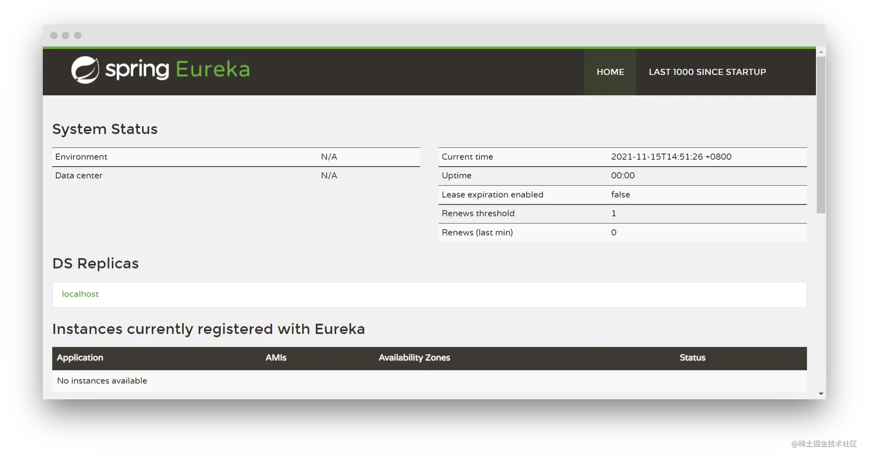Screen dimensions: 869x460
Task: Click the Spring Eureka logo
Action: tap(160, 70)
